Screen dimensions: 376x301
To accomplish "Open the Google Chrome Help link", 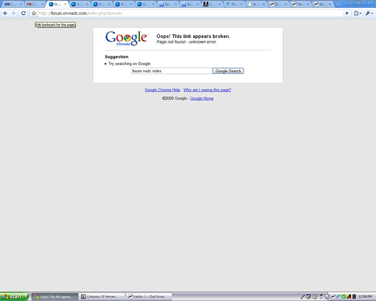I will (x=163, y=90).
